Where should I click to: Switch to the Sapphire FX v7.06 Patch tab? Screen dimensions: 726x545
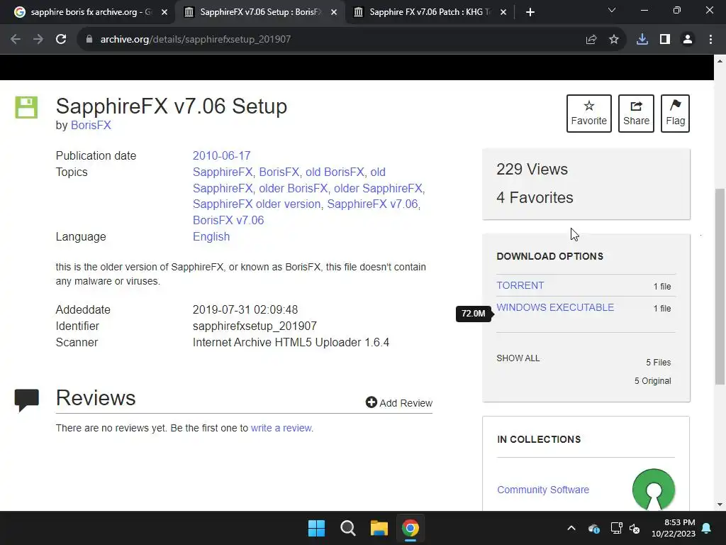click(430, 13)
